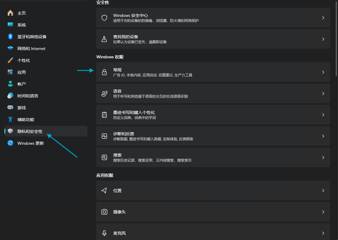Viewport: 338px width, 240px height.
Task: Click the globe clock icon beside 时间和语言
Action: [10, 96]
